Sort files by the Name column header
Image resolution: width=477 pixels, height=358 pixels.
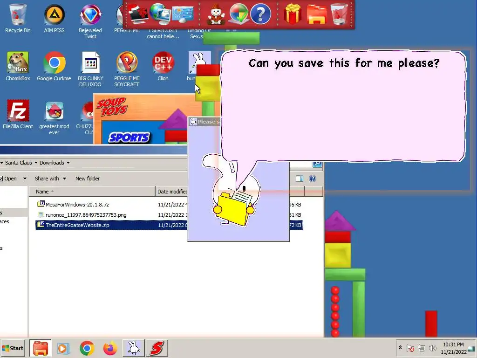click(92, 192)
